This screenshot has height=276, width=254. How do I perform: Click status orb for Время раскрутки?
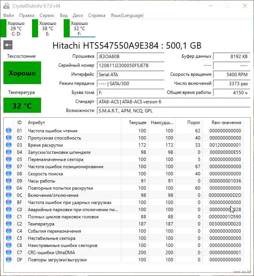9,145
